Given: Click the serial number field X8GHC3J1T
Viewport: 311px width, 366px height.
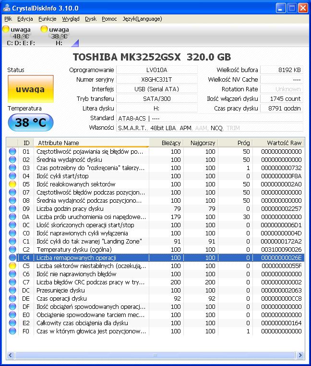Looking at the screenshot, I should (x=157, y=80).
